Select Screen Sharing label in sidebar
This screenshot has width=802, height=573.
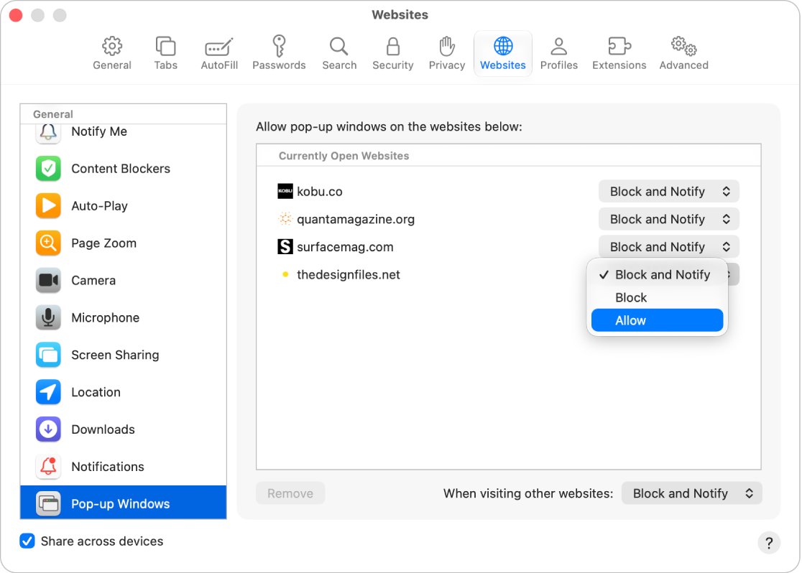(x=115, y=355)
